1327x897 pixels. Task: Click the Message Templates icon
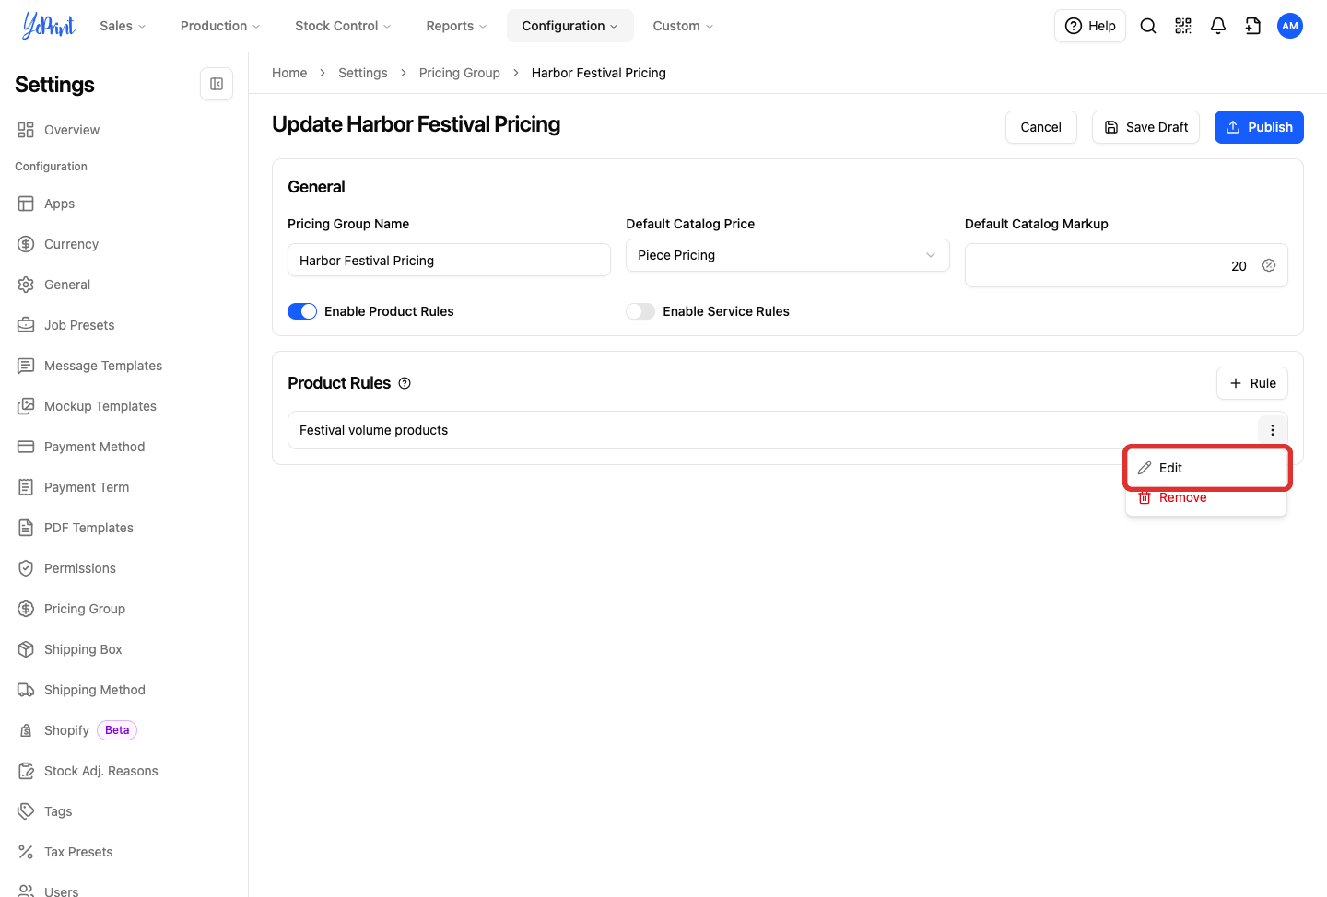pyautogui.click(x=26, y=366)
